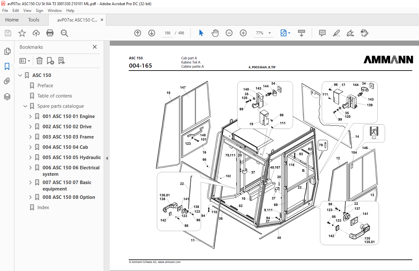Viewport: 419px width, 271px height.
Task: Add the document to starred files
Action: point(22,33)
